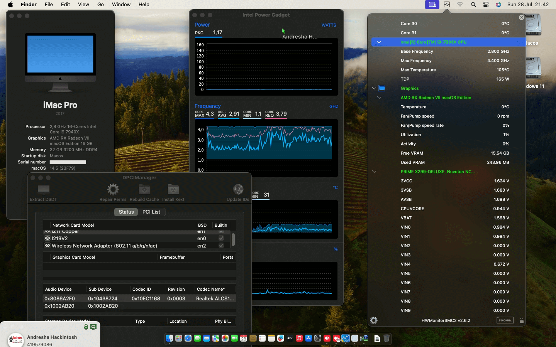Select CPUVCORE voltage row

[x=448, y=209]
